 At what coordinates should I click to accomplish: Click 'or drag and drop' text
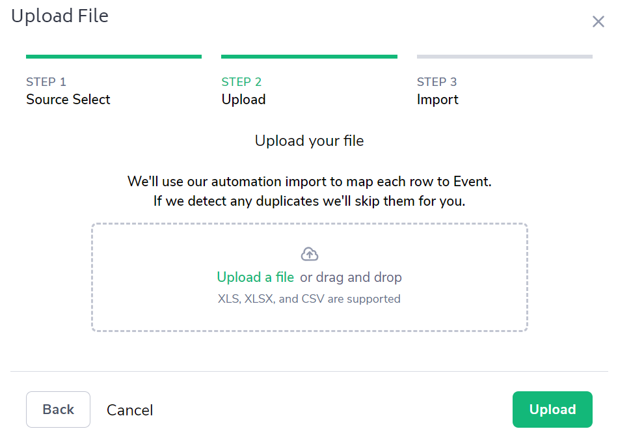tap(351, 277)
